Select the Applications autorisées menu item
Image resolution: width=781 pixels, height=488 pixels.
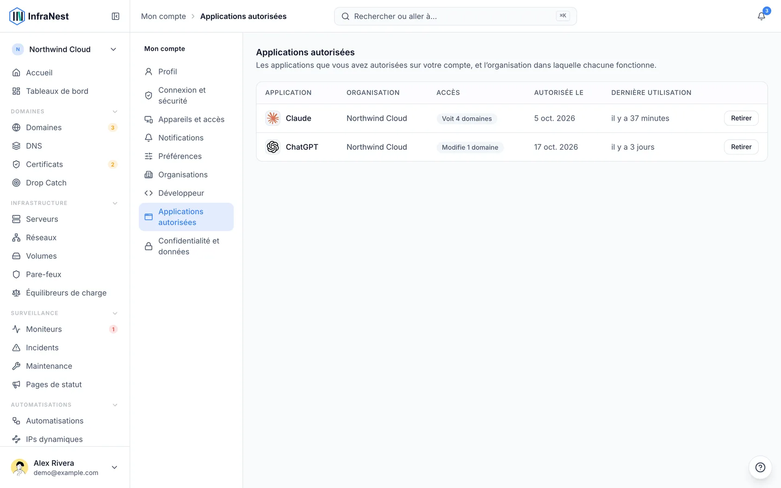point(186,217)
